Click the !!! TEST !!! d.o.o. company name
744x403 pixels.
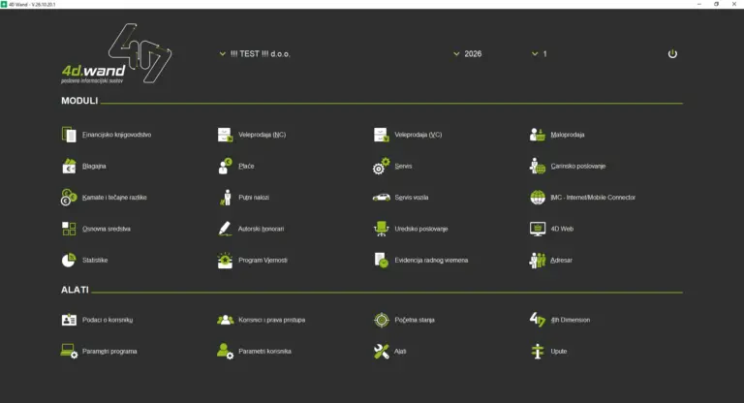260,54
